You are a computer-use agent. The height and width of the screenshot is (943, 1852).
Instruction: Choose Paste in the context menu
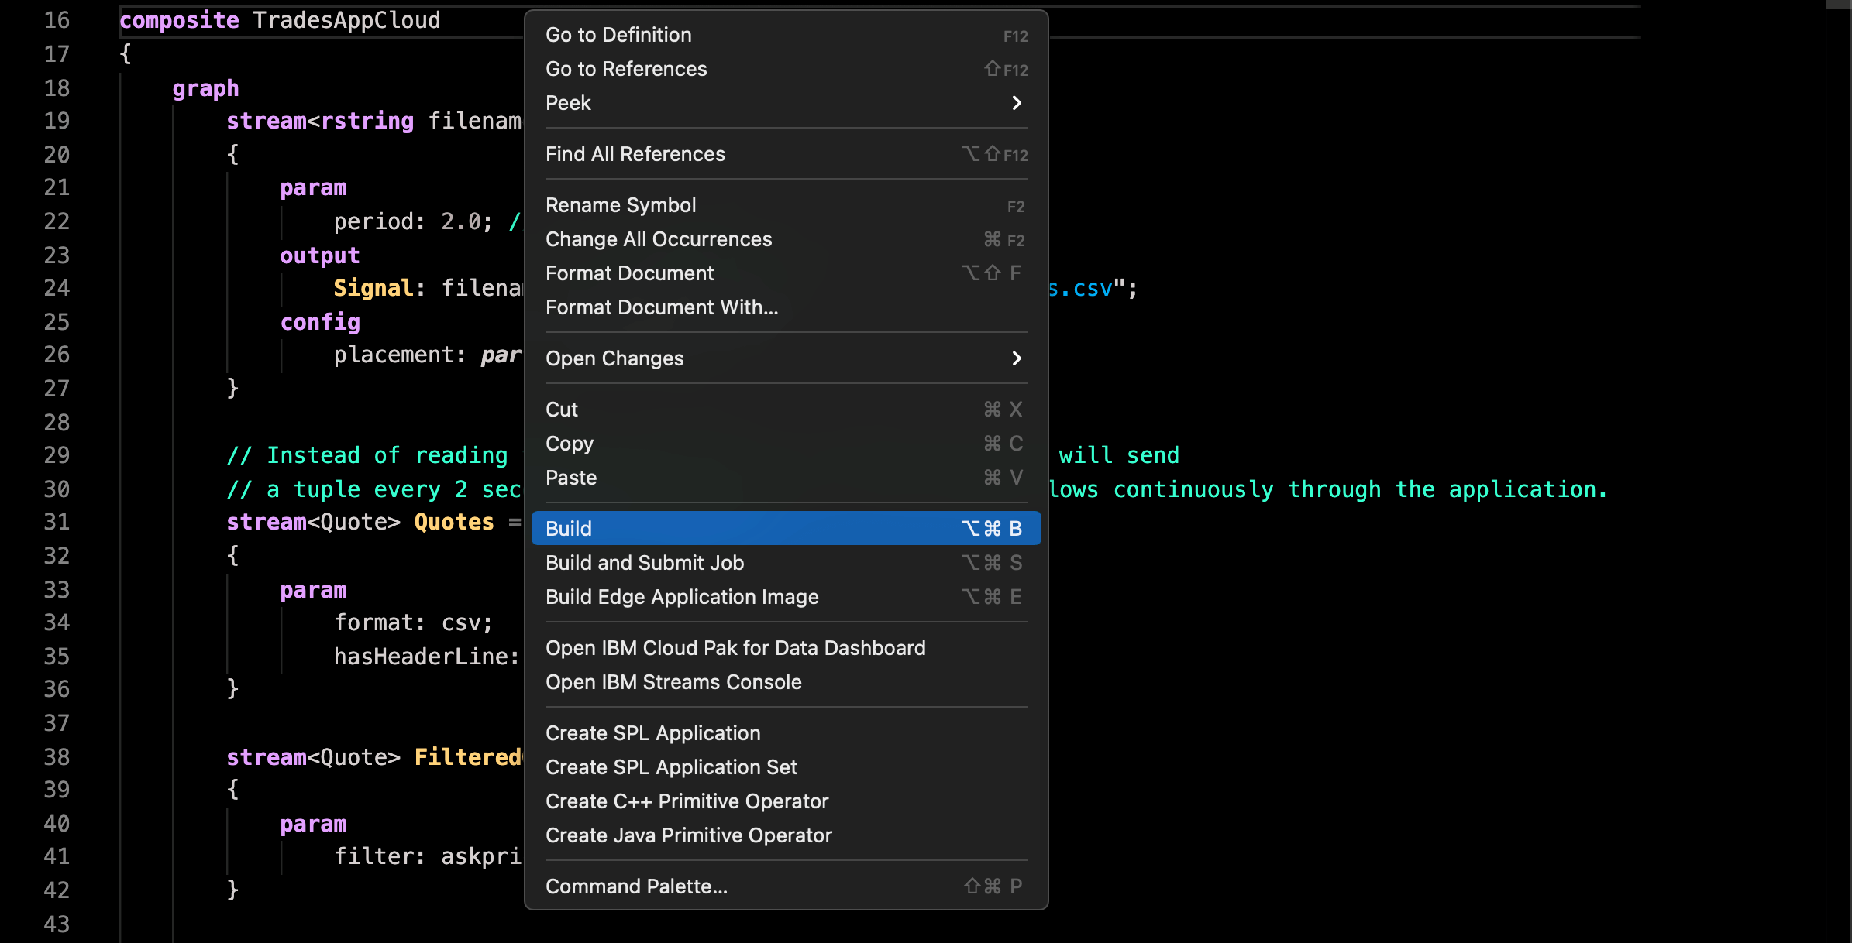point(571,478)
